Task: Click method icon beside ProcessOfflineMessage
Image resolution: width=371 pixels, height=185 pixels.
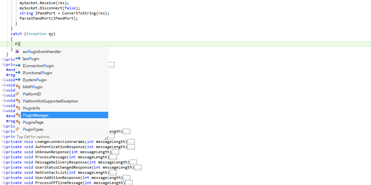Action: [3, 183]
